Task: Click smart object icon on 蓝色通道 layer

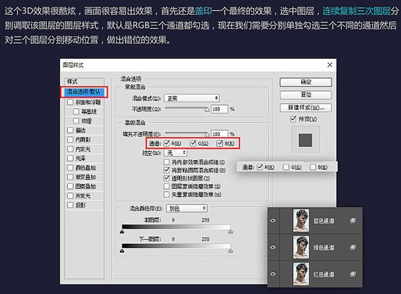Action: click(x=352, y=220)
